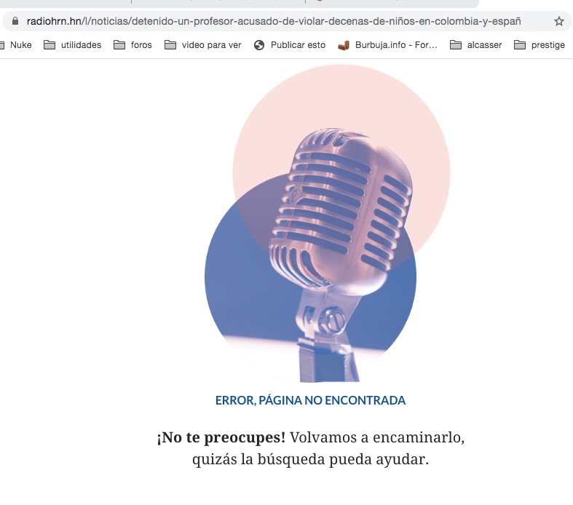Expand the Nuke bookmarks folder

pyautogui.click(x=20, y=45)
